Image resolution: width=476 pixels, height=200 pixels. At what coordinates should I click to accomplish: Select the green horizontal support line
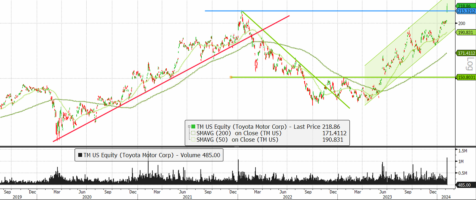pos(343,77)
